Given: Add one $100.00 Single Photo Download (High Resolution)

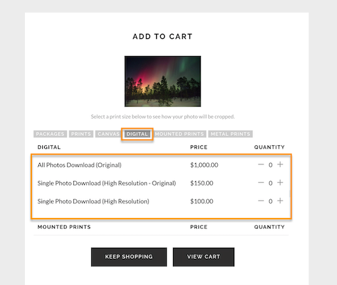Looking at the screenshot, I should 280,201.
